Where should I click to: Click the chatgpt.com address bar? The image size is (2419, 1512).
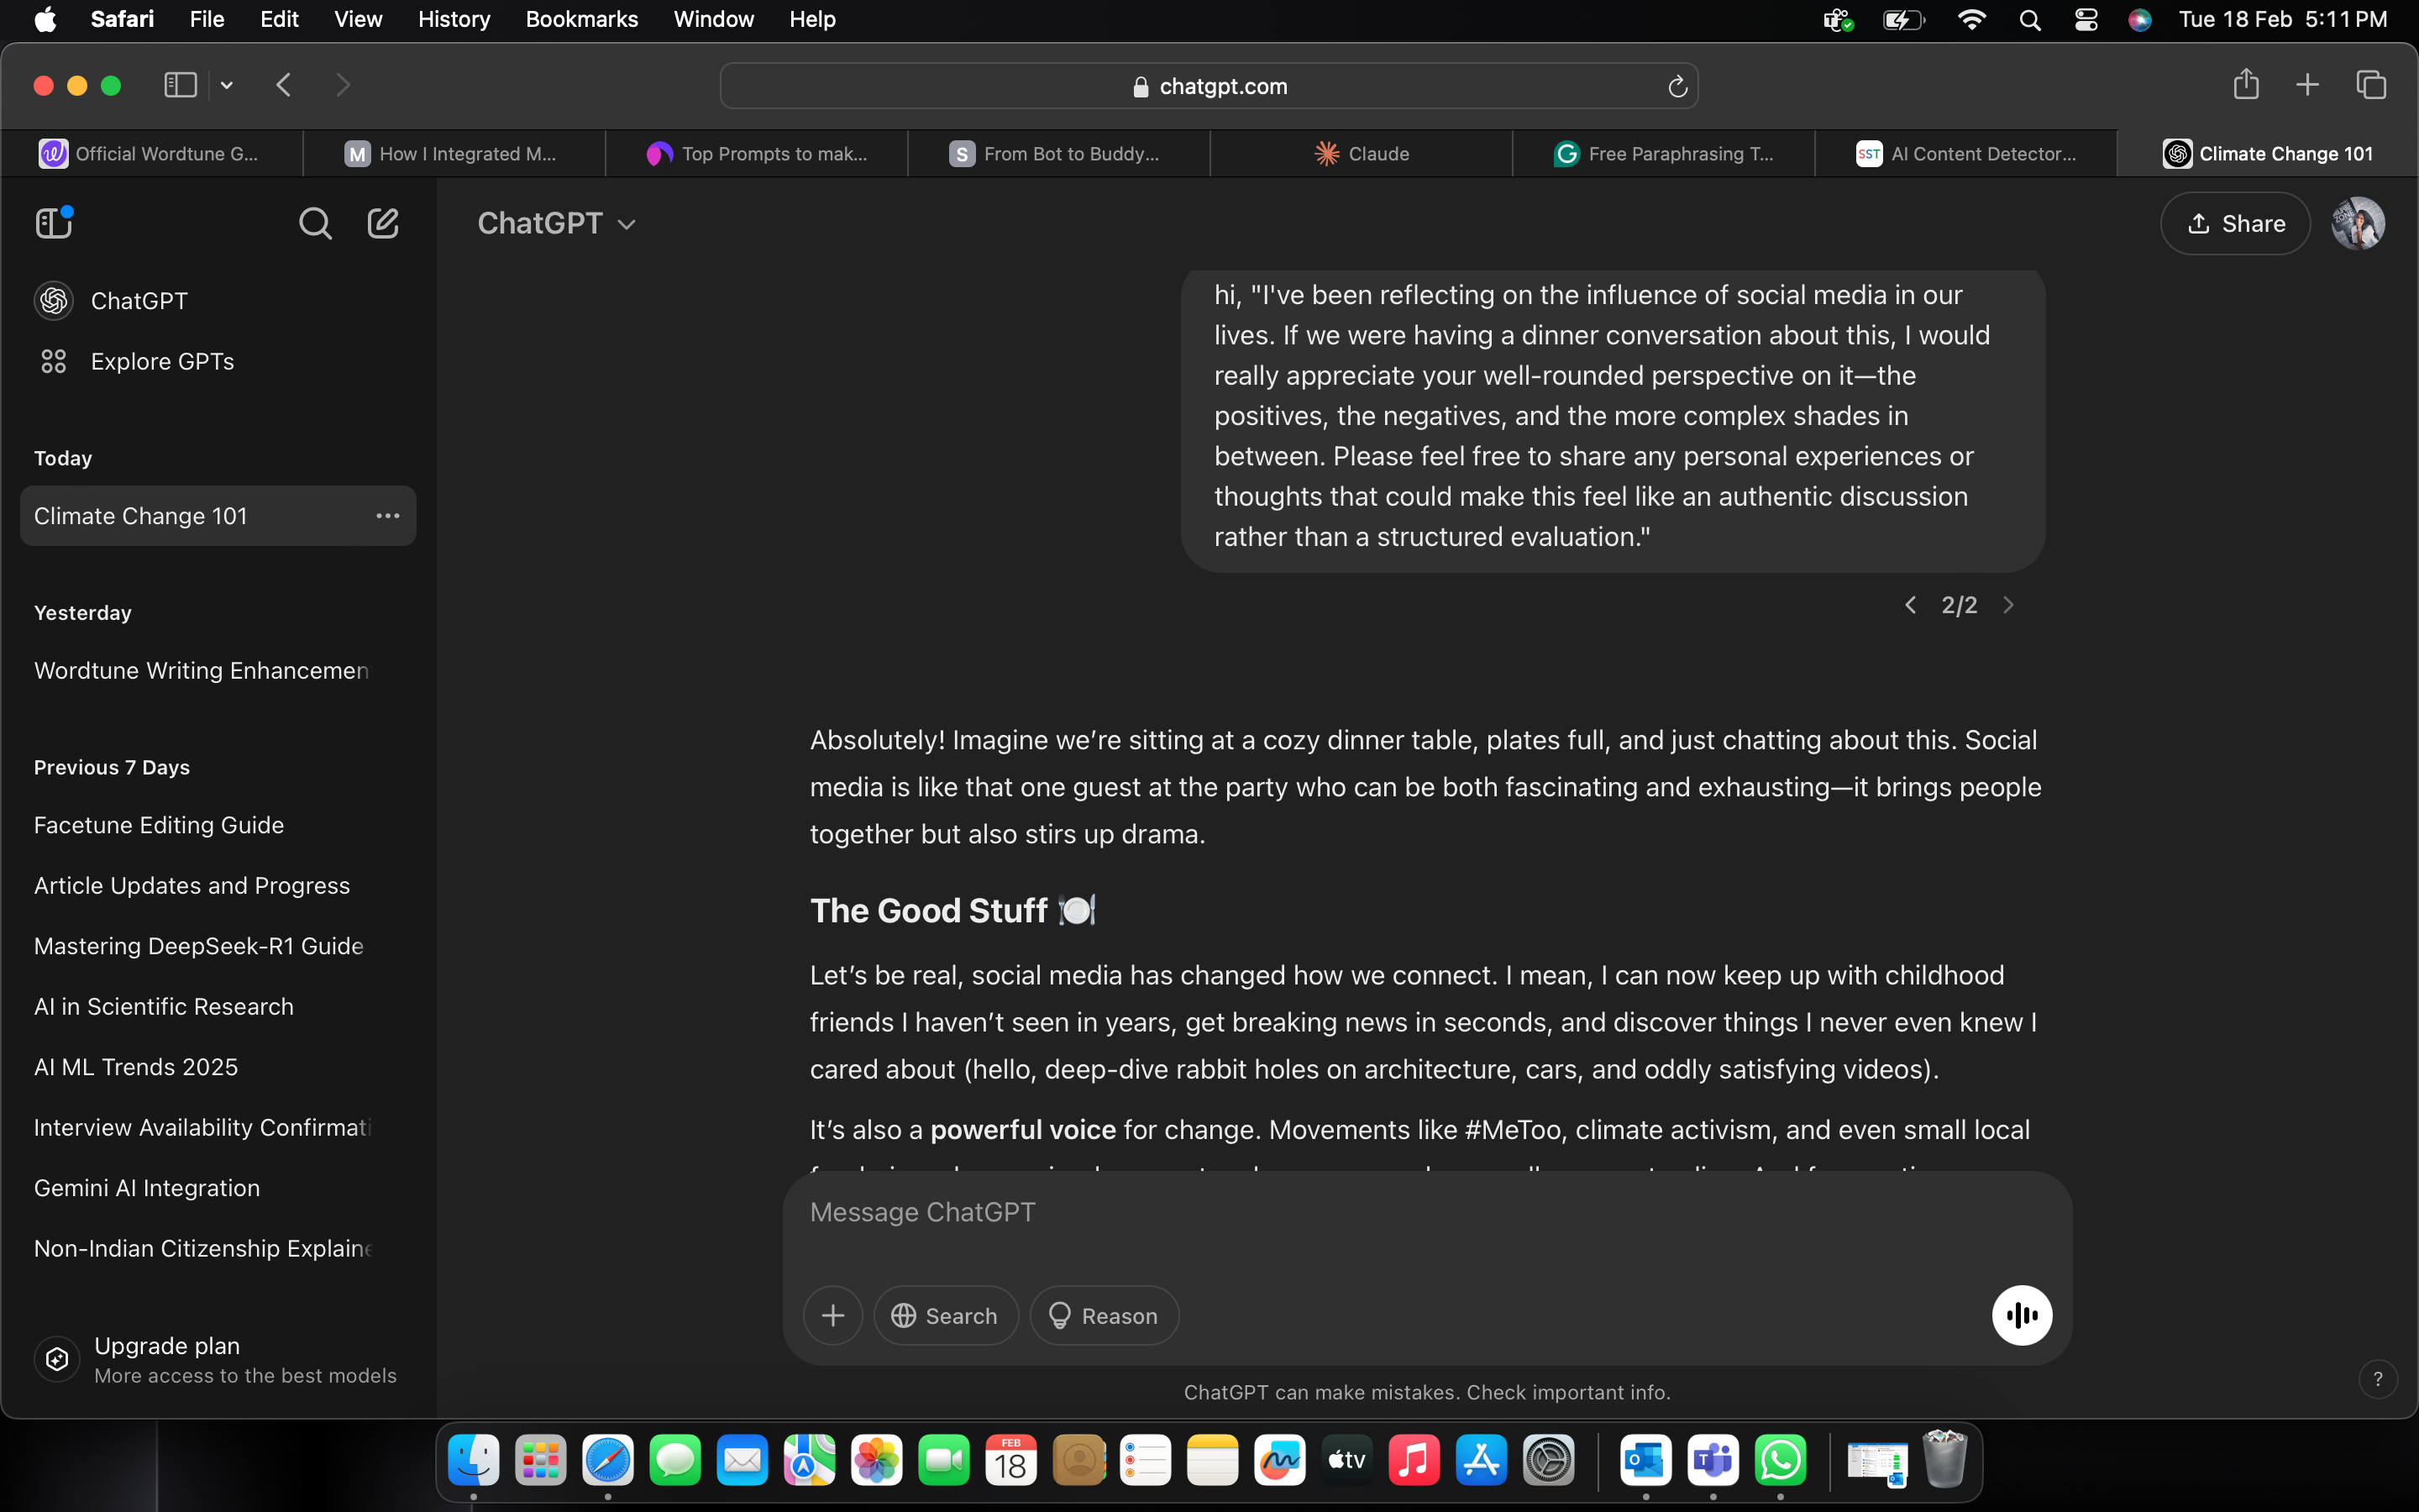coord(1209,87)
